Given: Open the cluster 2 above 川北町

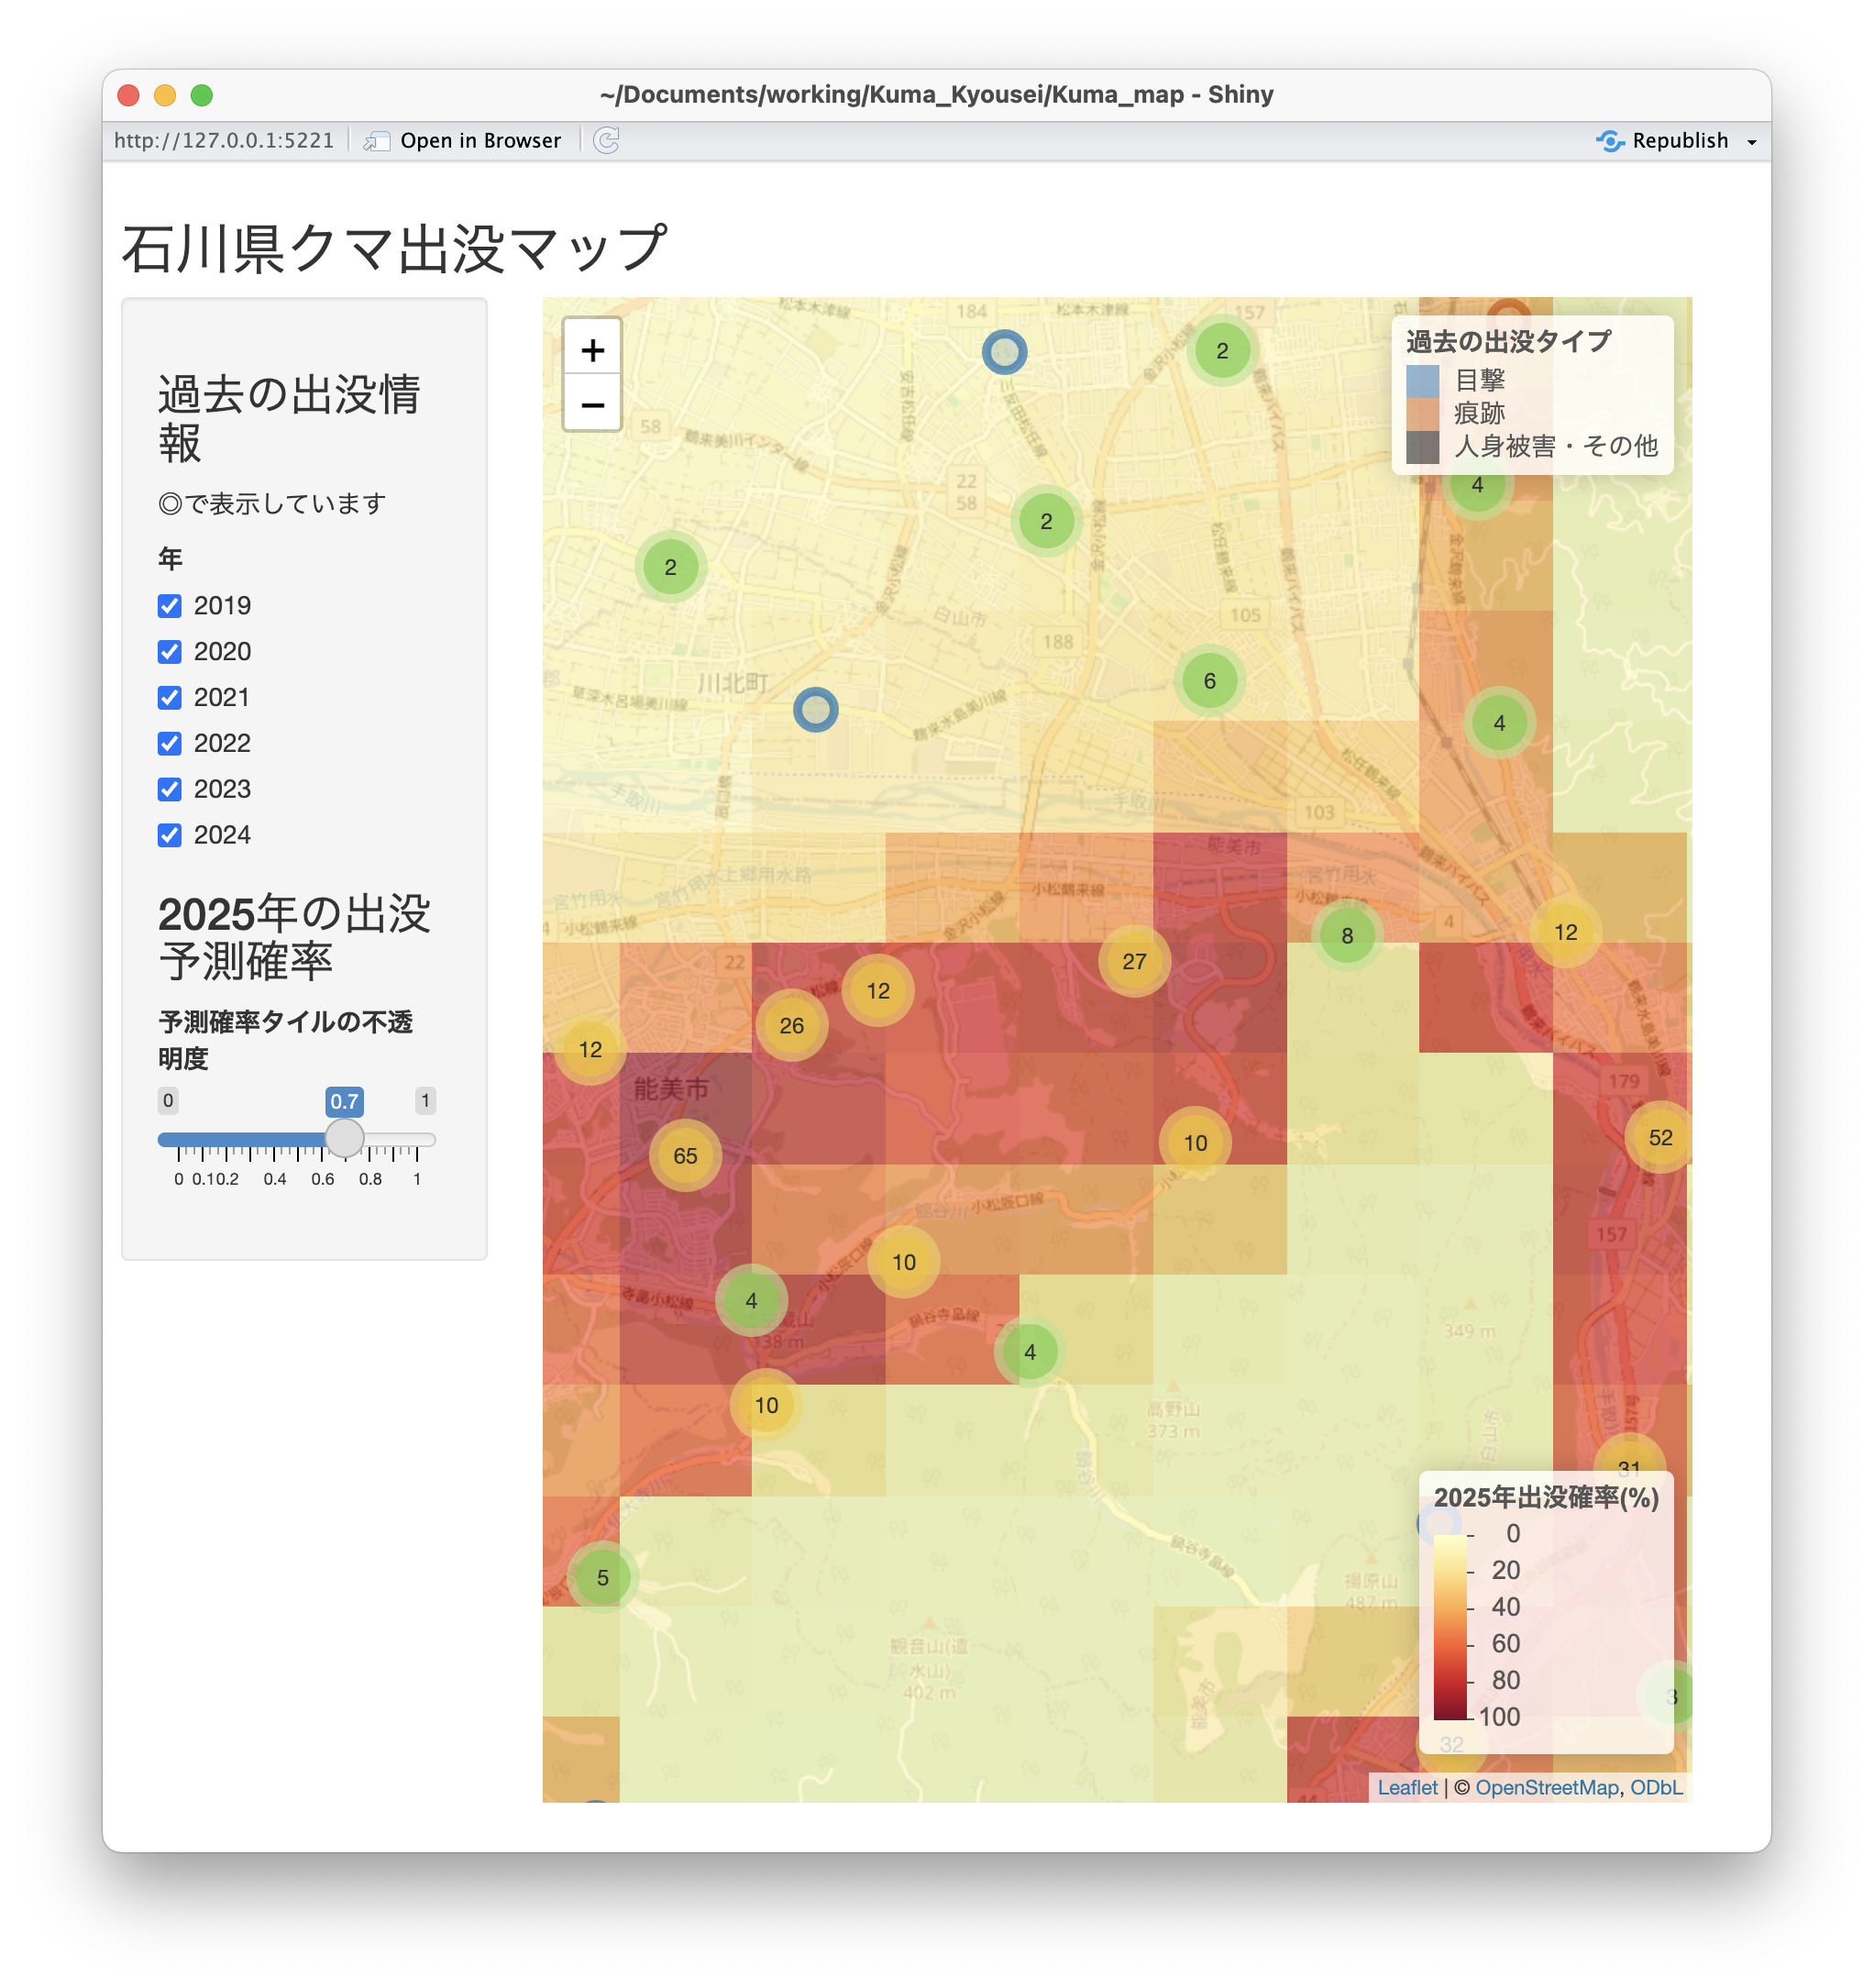Looking at the screenshot, I should coord(670,567).
